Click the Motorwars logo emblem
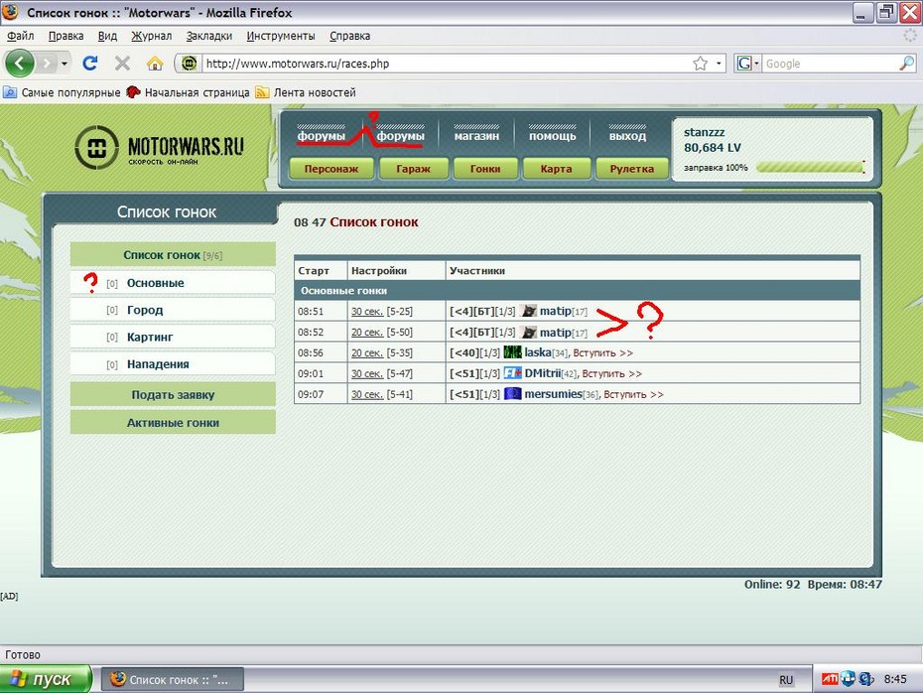923x693 pixels. point(97,150)
